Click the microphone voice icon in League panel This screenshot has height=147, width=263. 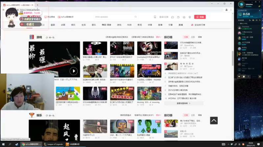pos(249,76)
